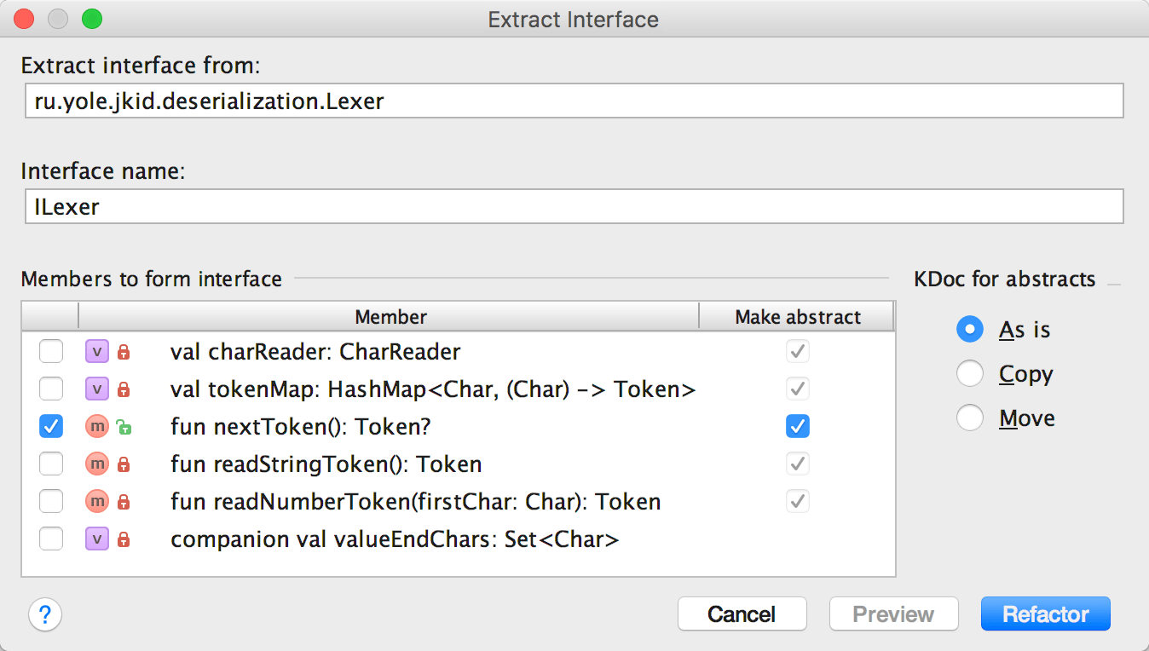Click the help question mark icon
This screenshot has height=651, width=1149.
(45, 614)
